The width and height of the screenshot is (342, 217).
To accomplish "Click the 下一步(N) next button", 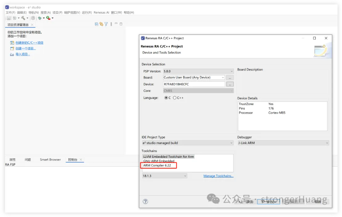I will pos(269,202).
